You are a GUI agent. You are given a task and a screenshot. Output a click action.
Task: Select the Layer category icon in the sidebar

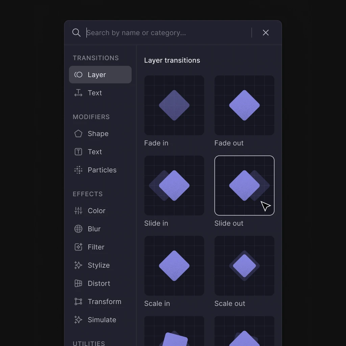tap(78, 74)
